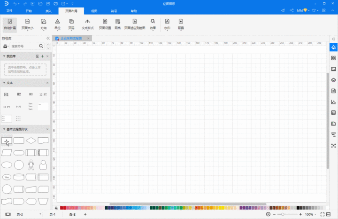The image size is (338, 219).
Task: Switch to the 视图 view tab
Action: 94,11
